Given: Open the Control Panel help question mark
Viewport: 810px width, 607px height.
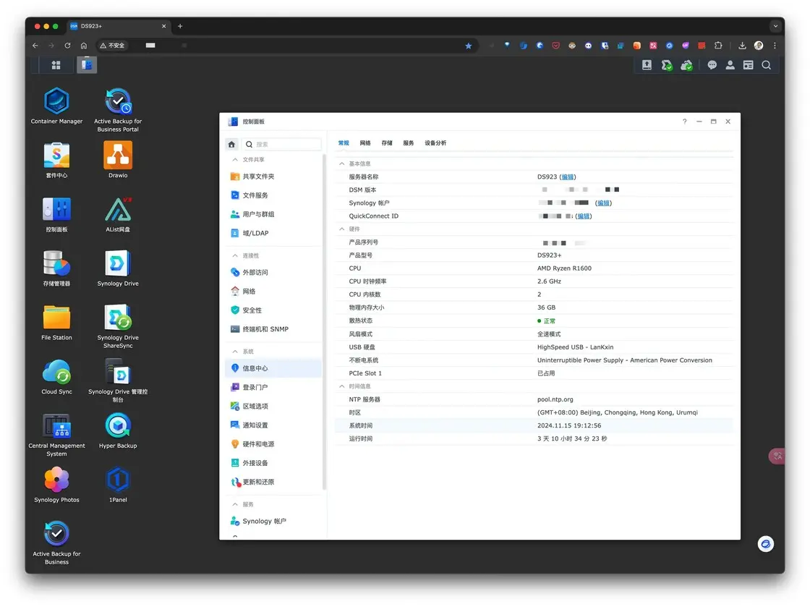Looking at the screenshot, I should pyautogui.click(x=684, y=122).
